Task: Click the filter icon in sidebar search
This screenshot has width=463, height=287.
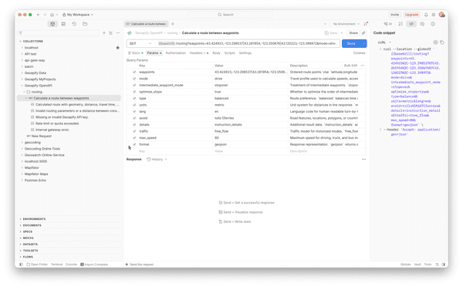Action: [x=21, y=33]
